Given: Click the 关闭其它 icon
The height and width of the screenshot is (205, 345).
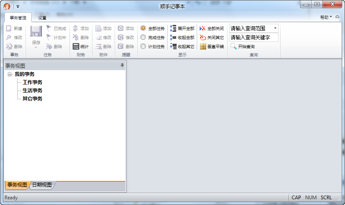Looking at the screenshot, I should coord(202,37).
